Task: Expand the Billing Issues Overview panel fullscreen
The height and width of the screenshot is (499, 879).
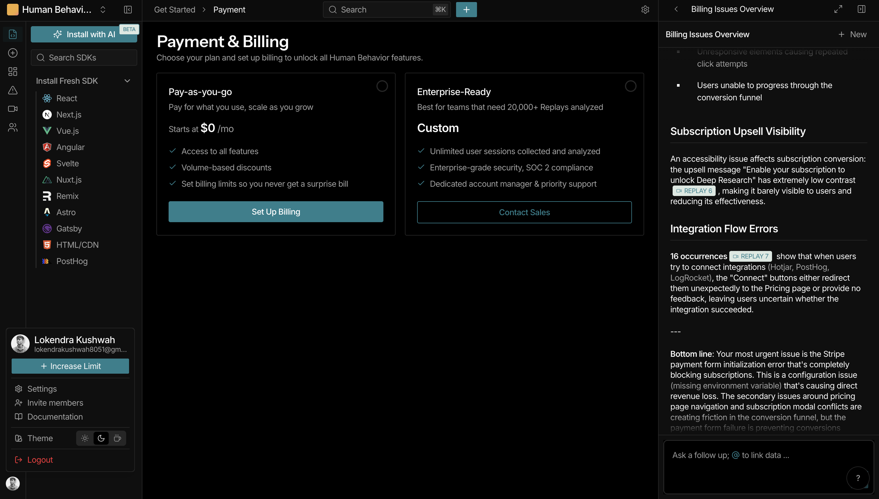Action: pyautogui.click(x=838, y=9)
